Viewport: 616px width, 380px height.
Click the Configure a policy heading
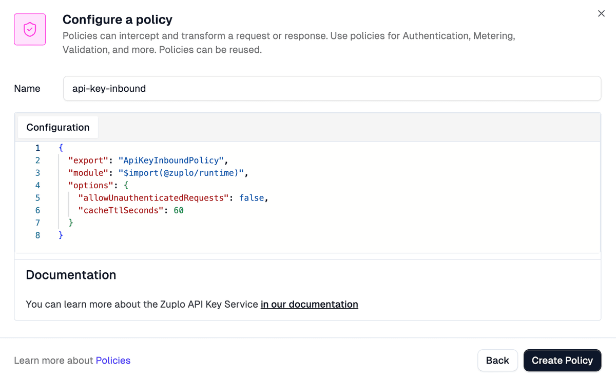tap(117, 19)
